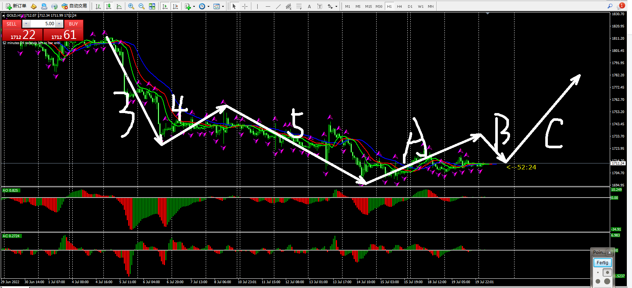Select the crosshair cursor tool
The image size is (632, 288).
point(245,6)
